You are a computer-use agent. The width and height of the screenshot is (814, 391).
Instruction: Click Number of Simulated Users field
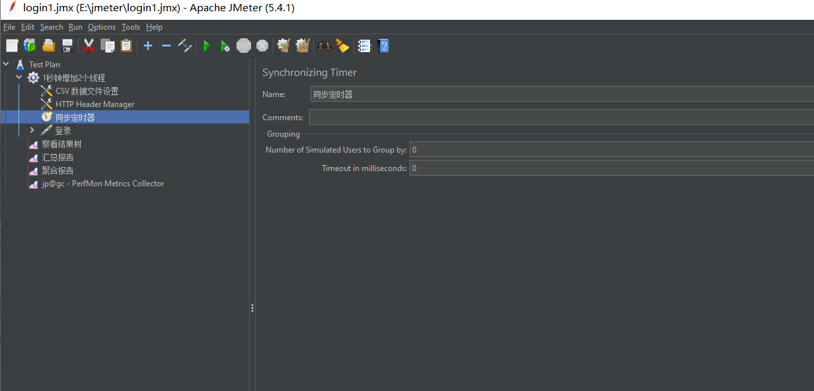click(612, 150)
